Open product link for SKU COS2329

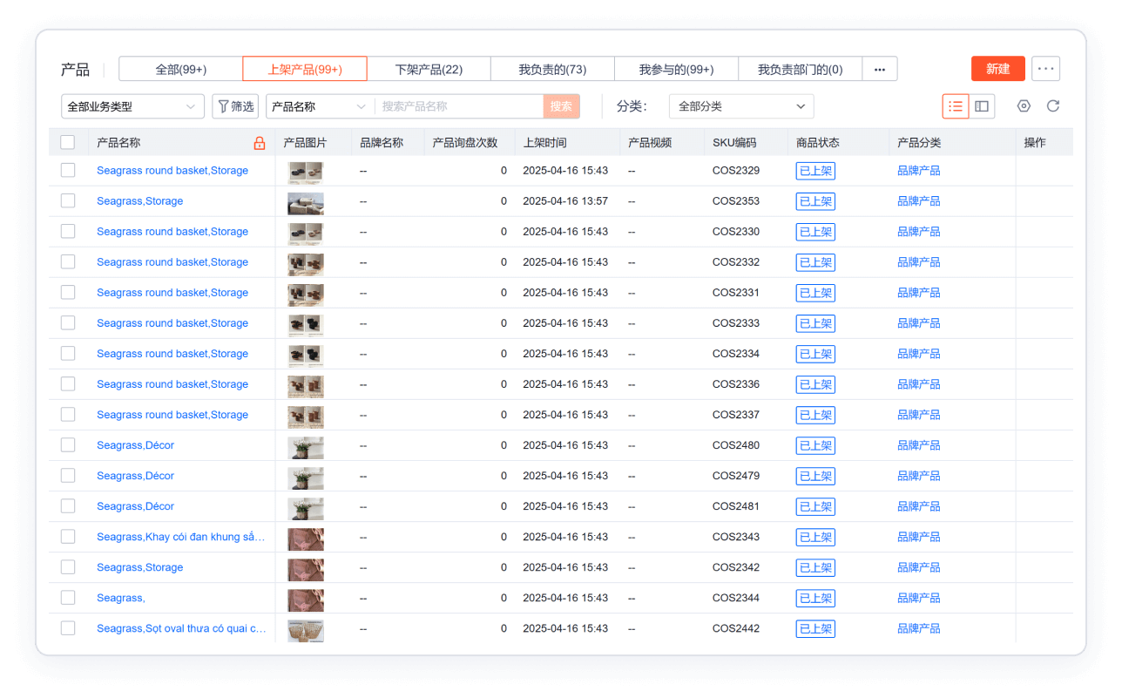pyautogui.click(x=172, y=171)
